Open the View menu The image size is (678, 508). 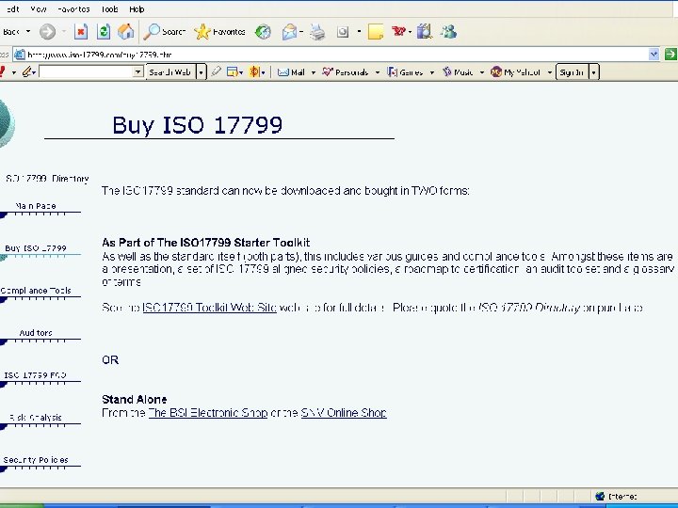coord(39,9)
